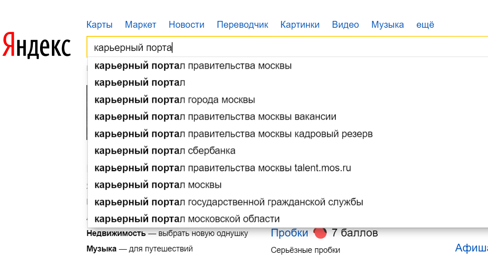Open the Пробки traffic link

[290, 233]
